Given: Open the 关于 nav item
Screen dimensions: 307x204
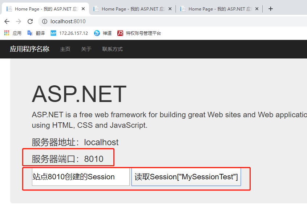Looking at the screenshot, I should (86, 49).
